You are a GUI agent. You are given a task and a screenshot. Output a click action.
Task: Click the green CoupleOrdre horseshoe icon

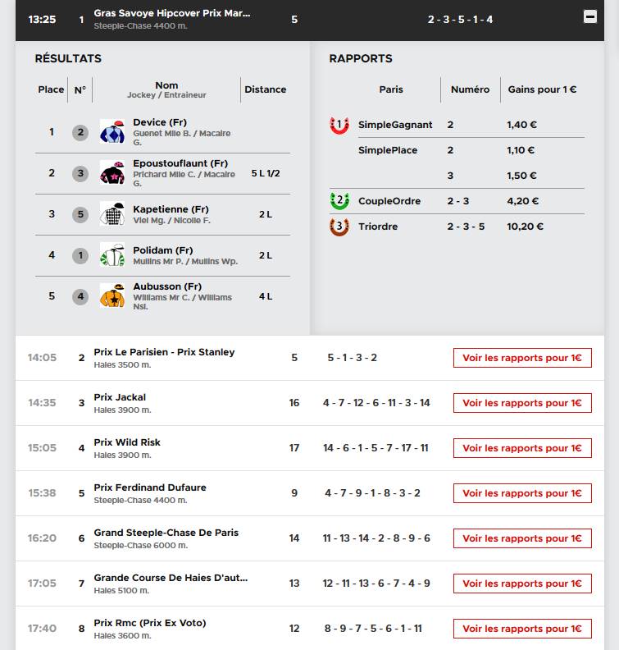pyautogui.click(x=339, y=201)
